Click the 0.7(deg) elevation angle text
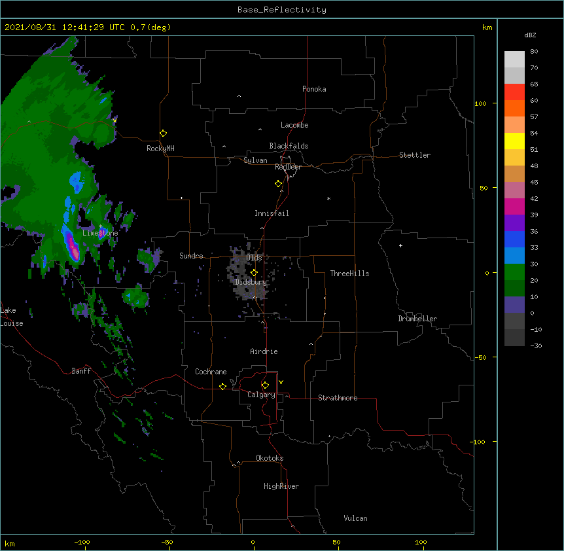The image size is (564, 551). click(150, 27)
